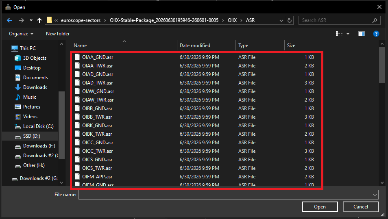Screen dimensions: 388x219
Task: Select the file OIAA_TWR.asr
Action: (x=97, y=66)
